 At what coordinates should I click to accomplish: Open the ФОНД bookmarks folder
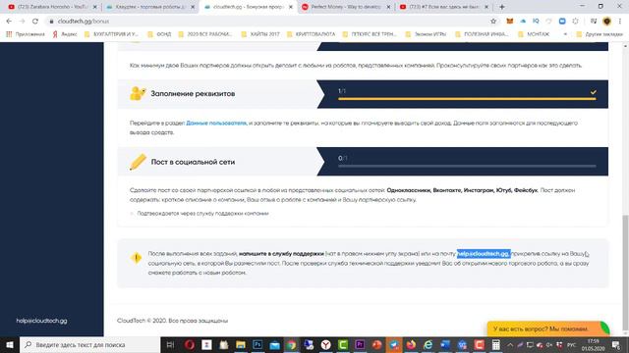coord(159,34)
